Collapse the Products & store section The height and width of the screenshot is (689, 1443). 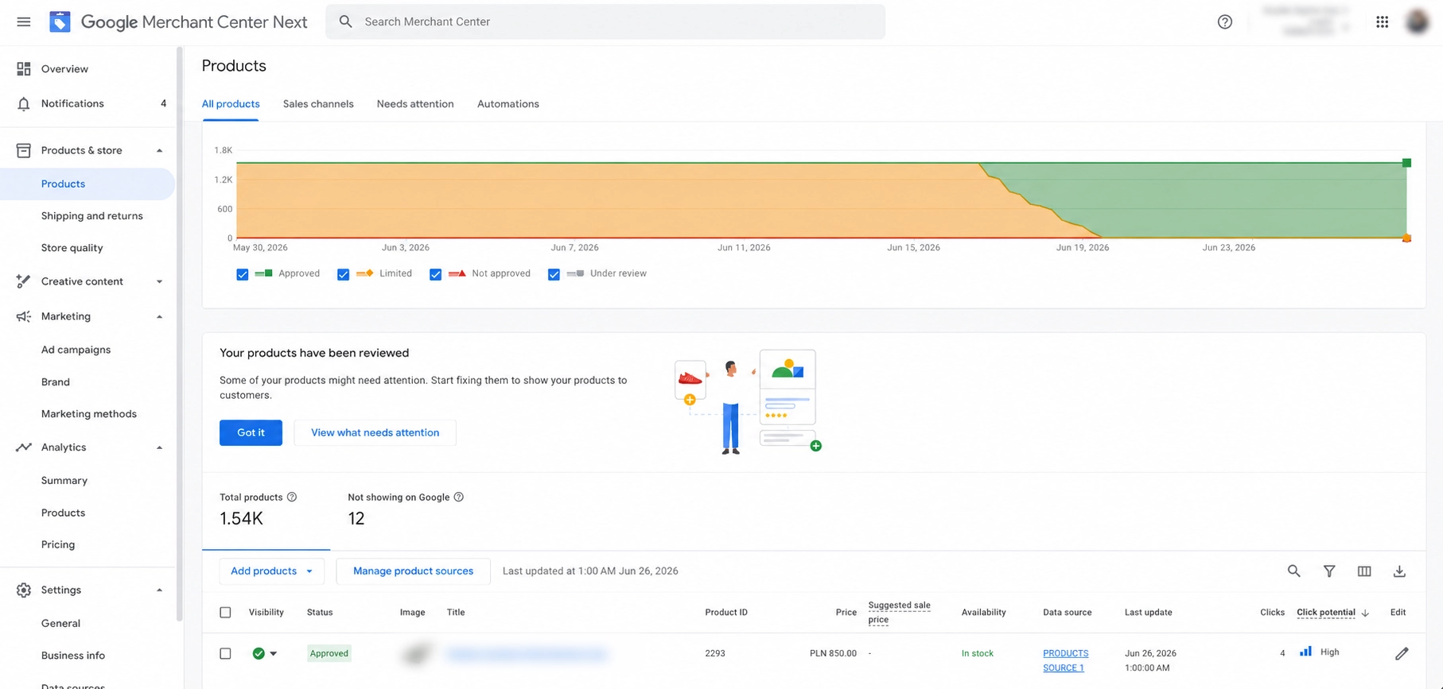pyautogui.click(x=159, y=150)
